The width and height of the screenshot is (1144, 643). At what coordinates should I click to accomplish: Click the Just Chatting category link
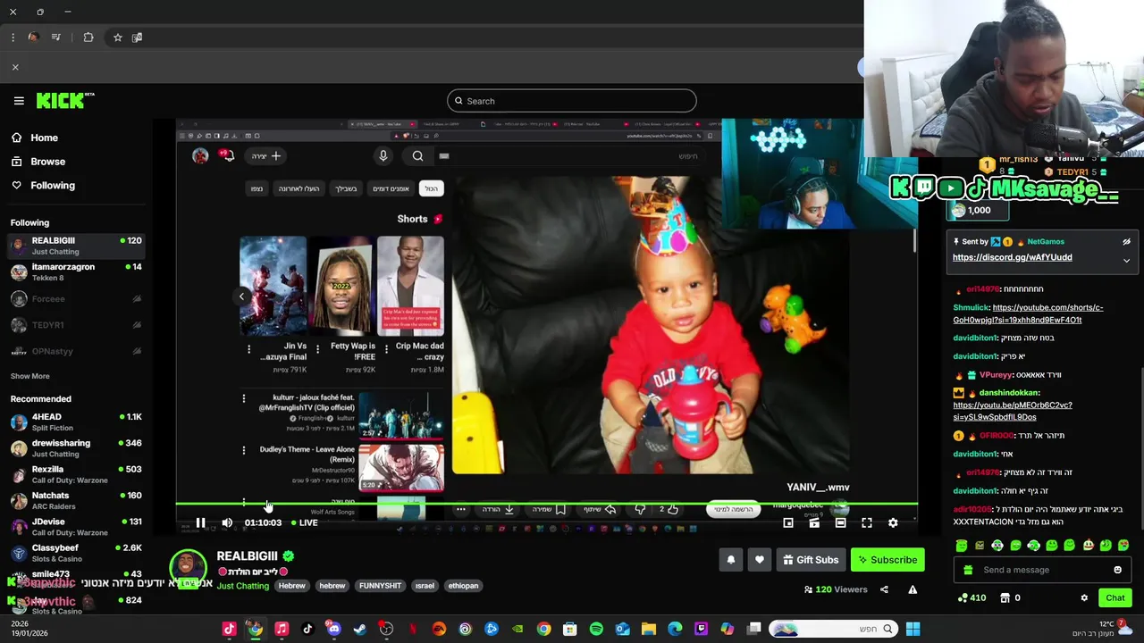[243, 586]
